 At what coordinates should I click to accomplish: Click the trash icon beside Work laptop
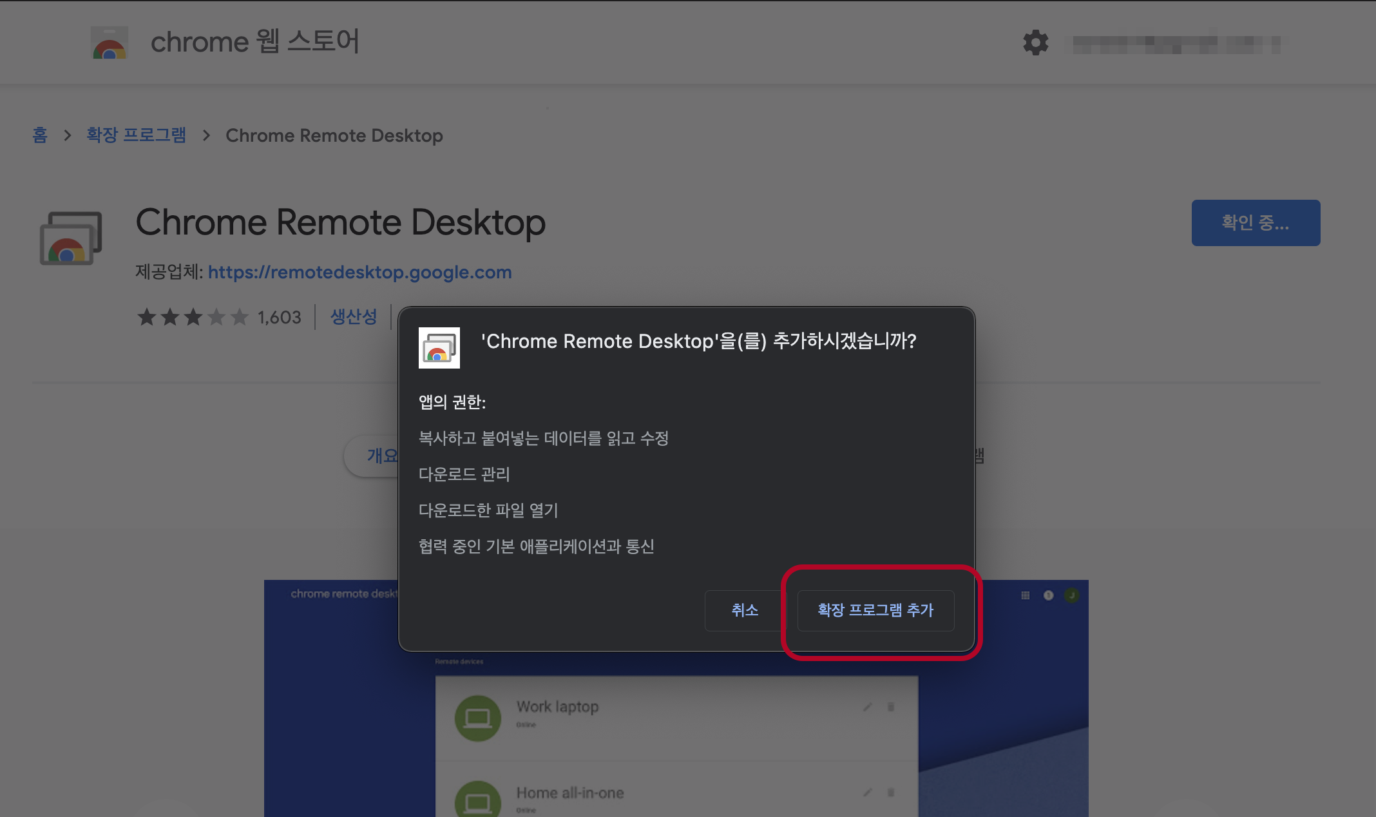click(891, 707)
